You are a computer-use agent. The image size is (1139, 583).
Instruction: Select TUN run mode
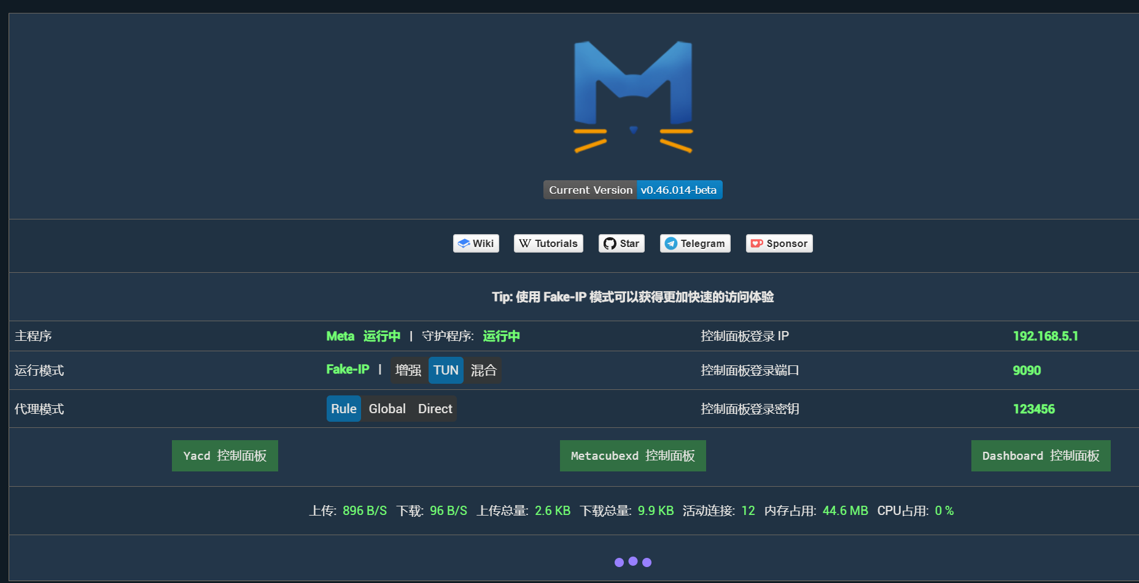click(446, 370)
